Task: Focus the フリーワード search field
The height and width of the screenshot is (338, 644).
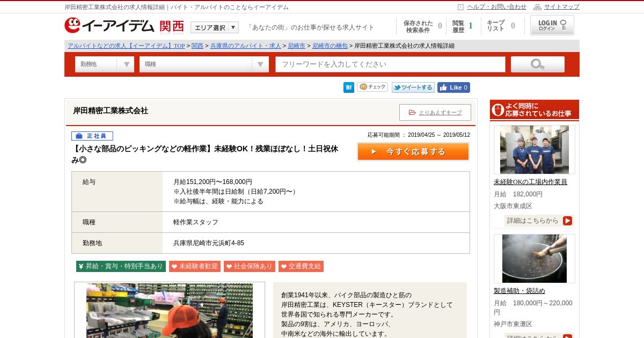Action: tap(391, 64)
